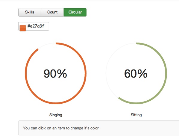Switch to the Skills tab
The height and width of the screenshot is (139, 179).
(30, 12)
